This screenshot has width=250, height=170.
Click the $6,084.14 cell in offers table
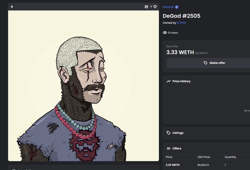point(203,165)
